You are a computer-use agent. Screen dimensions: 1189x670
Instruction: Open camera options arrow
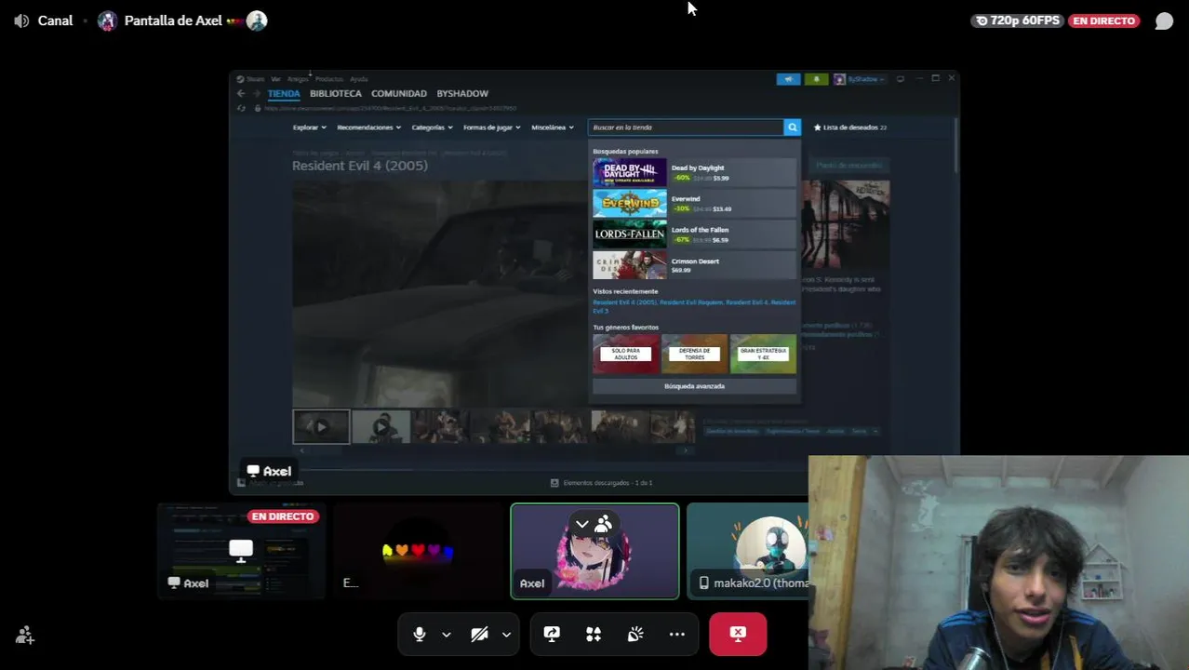pos(506,635)
